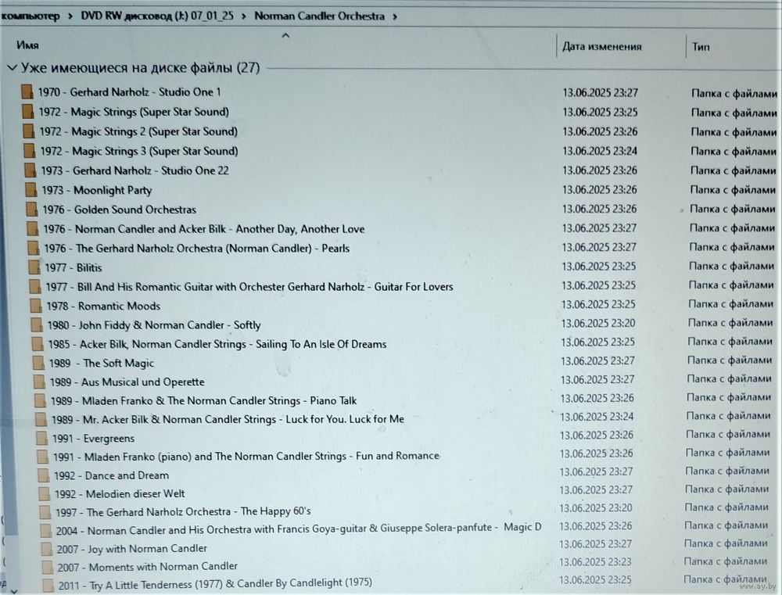Select '1978 - Romantic Moods' folder name
The image size is (782, 595).
(x=104, y=306)
